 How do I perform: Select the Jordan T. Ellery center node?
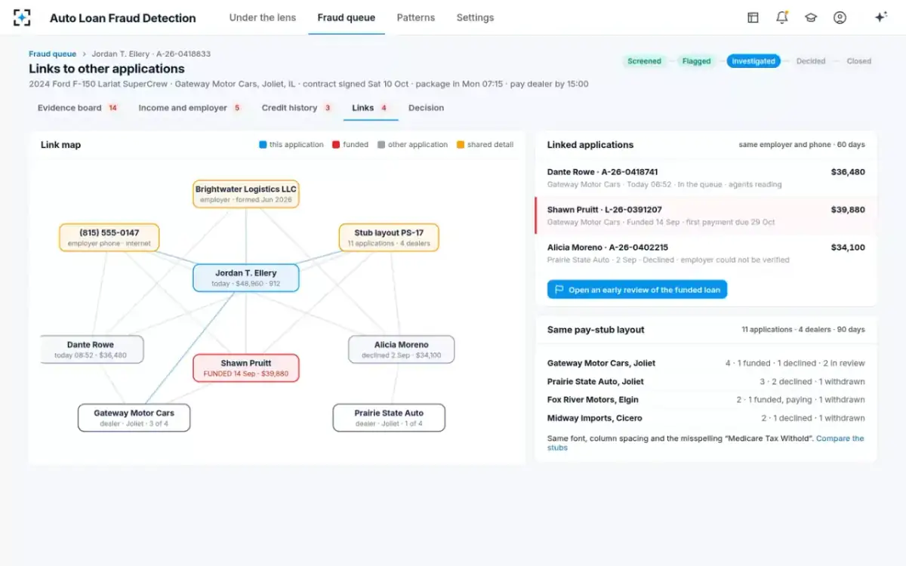click(246, 278)
